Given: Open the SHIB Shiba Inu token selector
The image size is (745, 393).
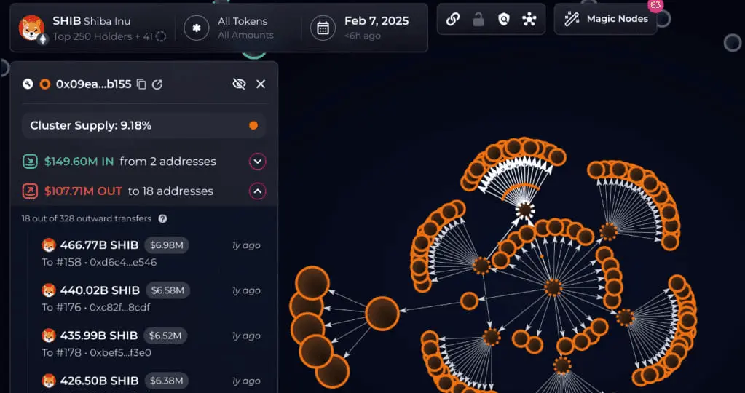Looking at the screenshot, I should [92, 28].
